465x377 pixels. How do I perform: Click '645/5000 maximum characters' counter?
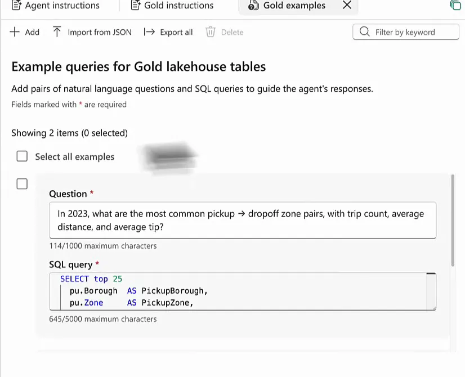(x=103, y=319)
